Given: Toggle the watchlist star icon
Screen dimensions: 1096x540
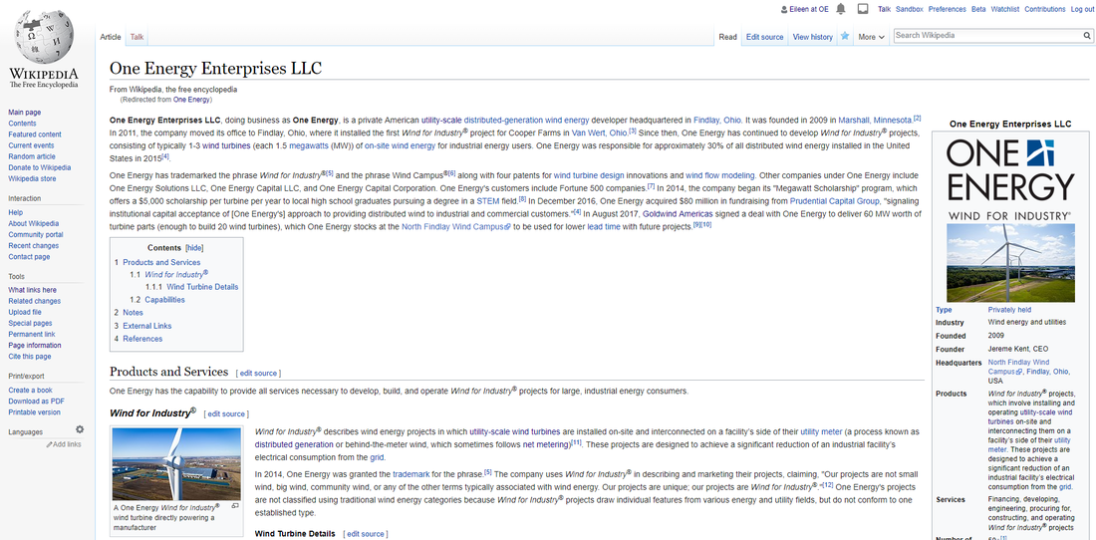Looking at the screenshot, I should pyautogui.click(x=845, y=36).
